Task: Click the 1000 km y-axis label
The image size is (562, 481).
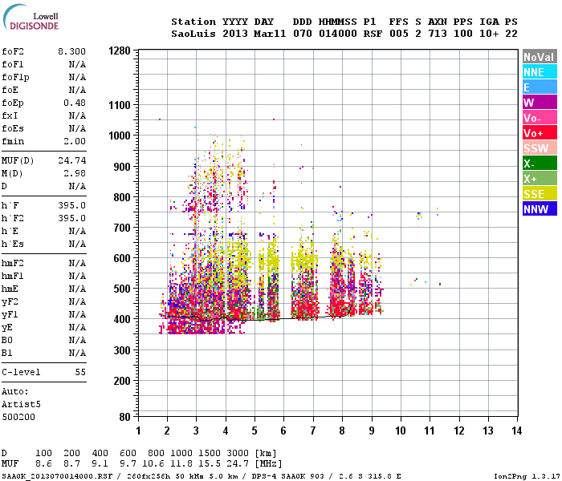Action: (120, 135)
